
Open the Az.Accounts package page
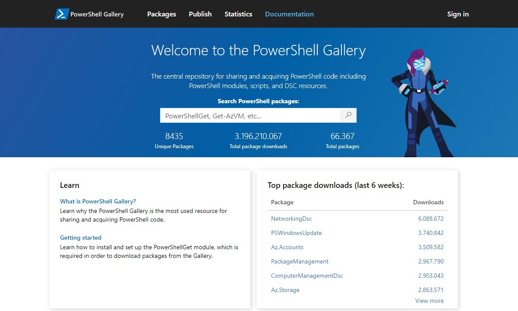coord(287,247)
